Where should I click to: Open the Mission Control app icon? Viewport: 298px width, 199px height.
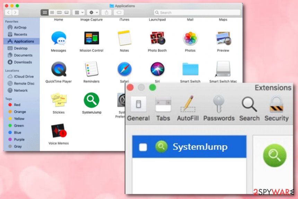click(x=91, y=38)
